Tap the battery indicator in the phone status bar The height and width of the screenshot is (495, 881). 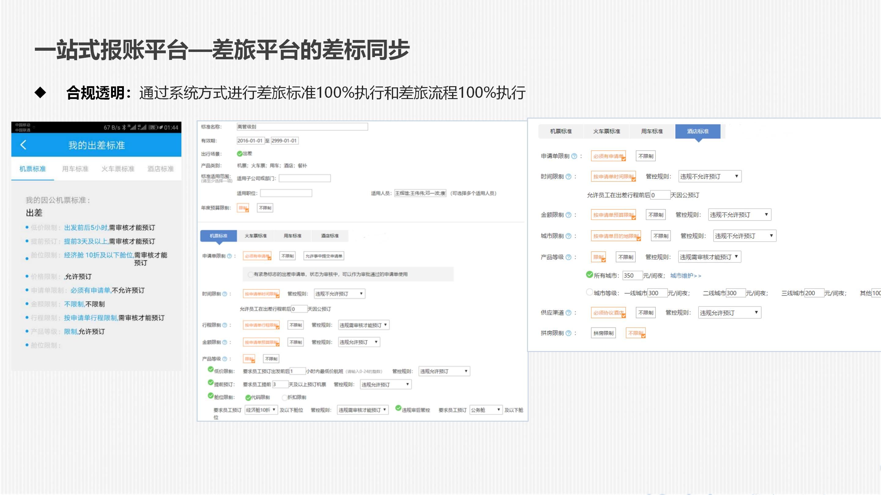pyautogui.click(x=153, y=127)
